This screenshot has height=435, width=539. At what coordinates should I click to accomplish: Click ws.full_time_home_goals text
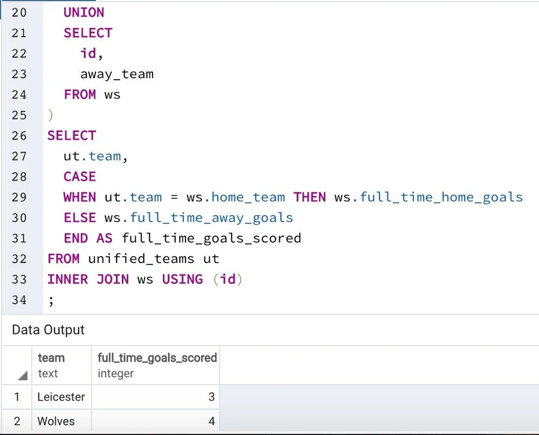(x=429, y=198)
